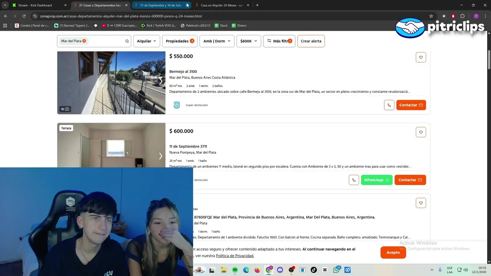Show next photo of 11 de Septiembre listing

click(x=161, y=156)
